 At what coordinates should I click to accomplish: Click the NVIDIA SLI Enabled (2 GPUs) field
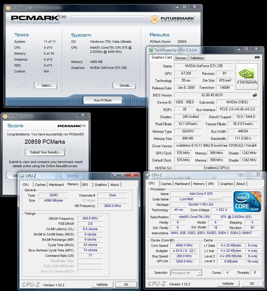click(216, 167)
